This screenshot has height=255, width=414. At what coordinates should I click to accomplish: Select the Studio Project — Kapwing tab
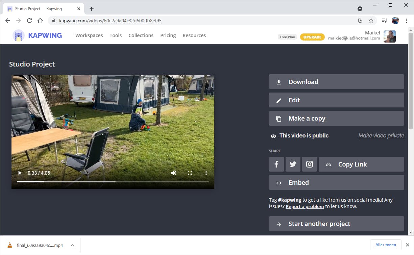coord(44,9)
